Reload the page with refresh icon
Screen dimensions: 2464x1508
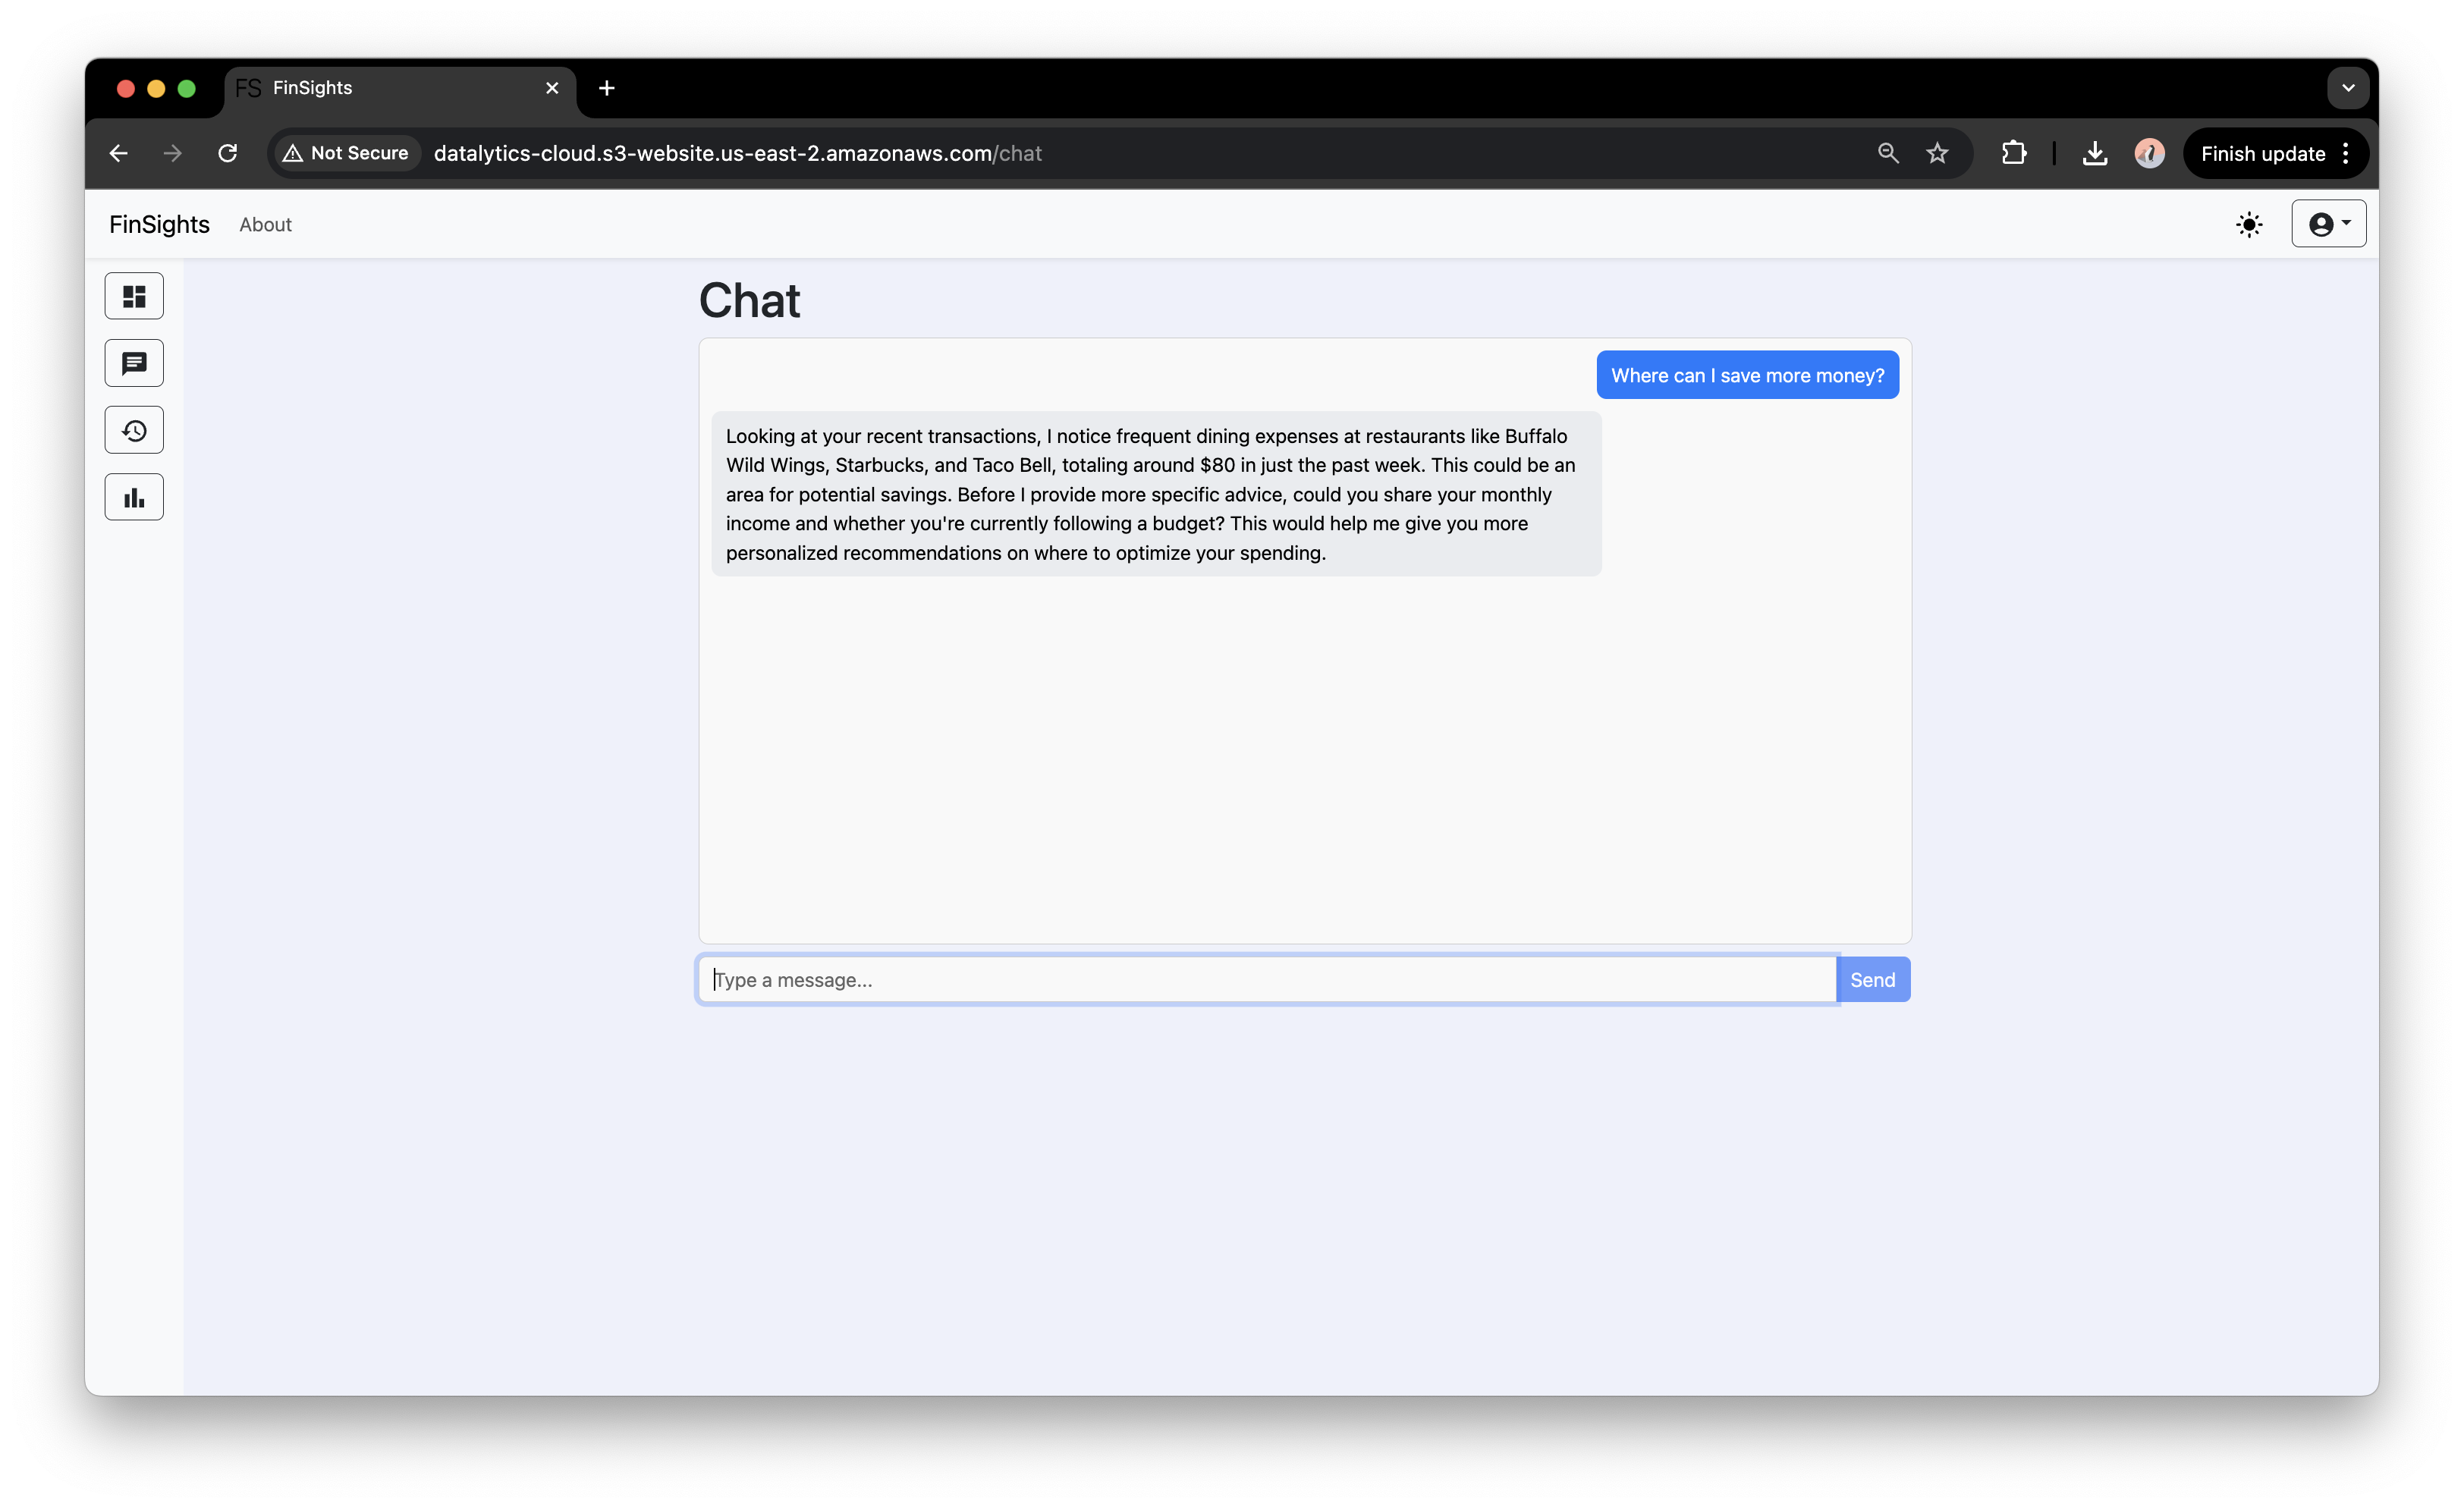pyautogui.click(x=228, y=153)
